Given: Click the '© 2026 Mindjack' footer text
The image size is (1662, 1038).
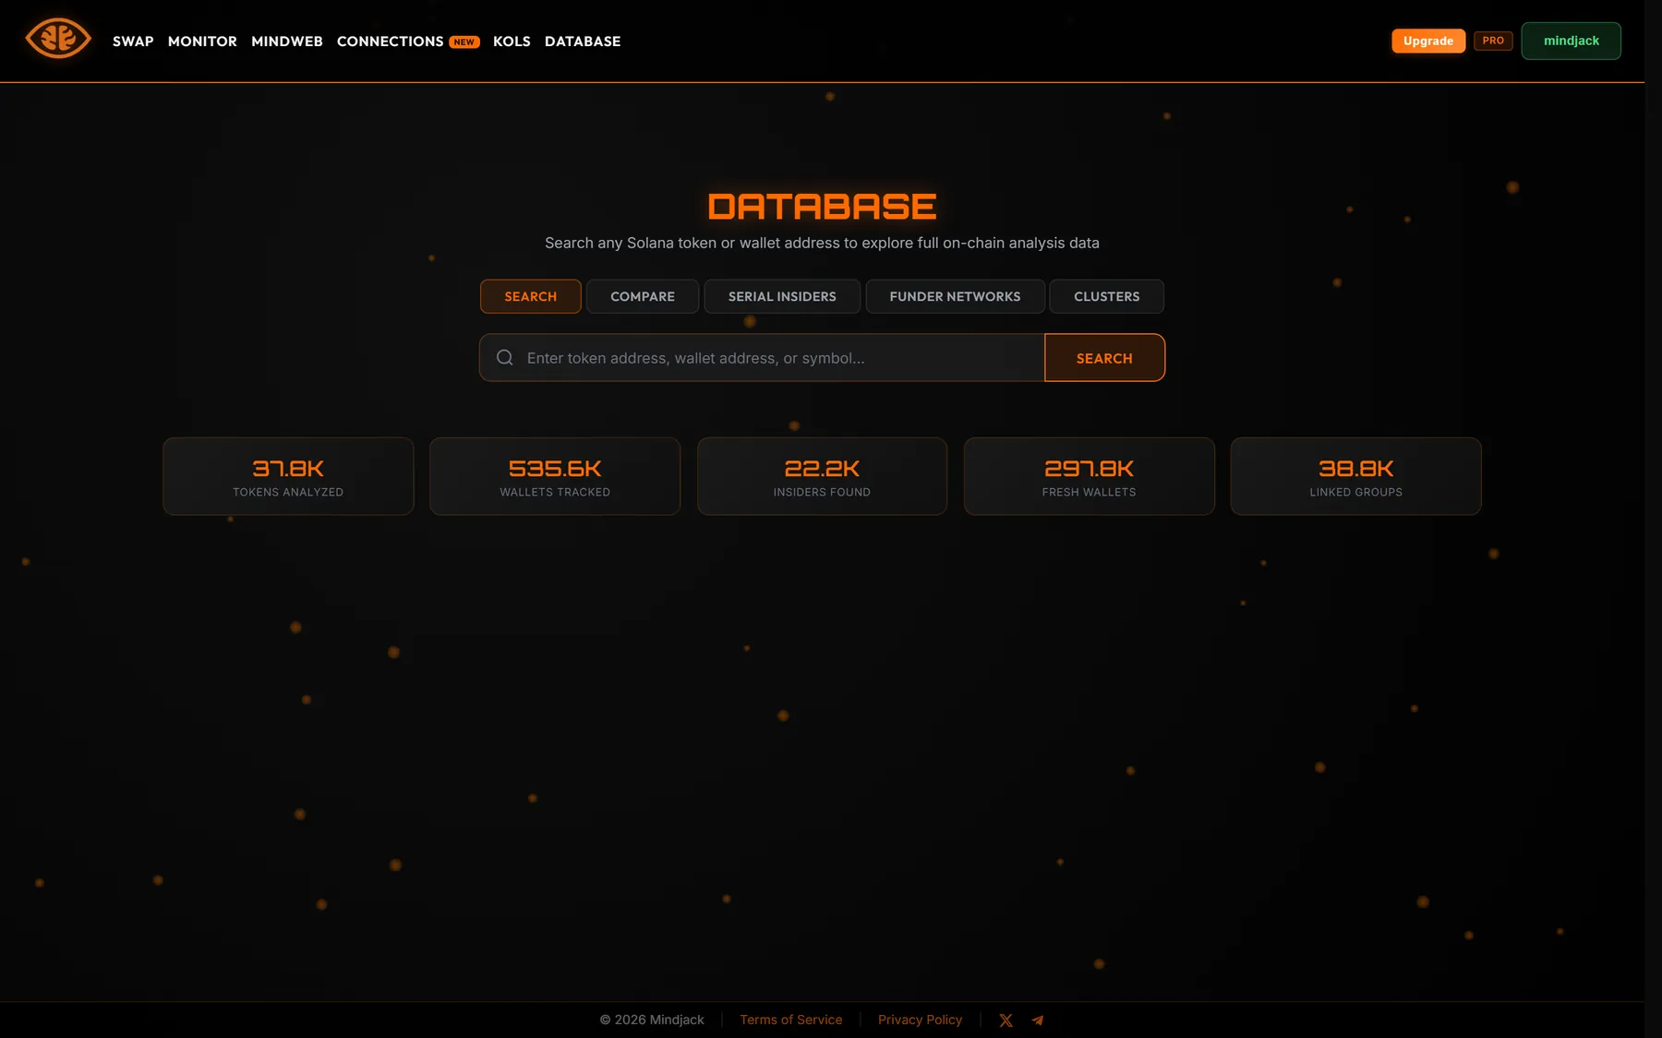Looking at the screenshot, I should (x=652, y=1020).
